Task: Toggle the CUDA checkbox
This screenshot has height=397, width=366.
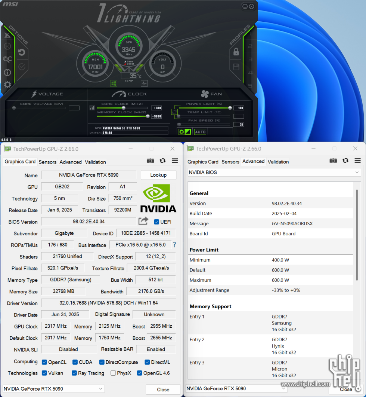Action: 75,362
